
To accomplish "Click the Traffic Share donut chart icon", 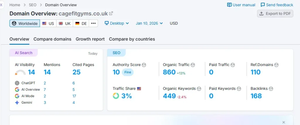I will [x=116, y=96].
